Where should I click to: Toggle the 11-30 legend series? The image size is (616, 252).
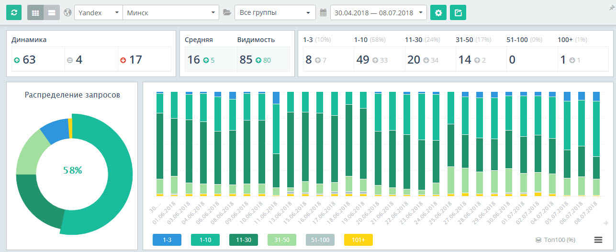click(x=243, y=240)
